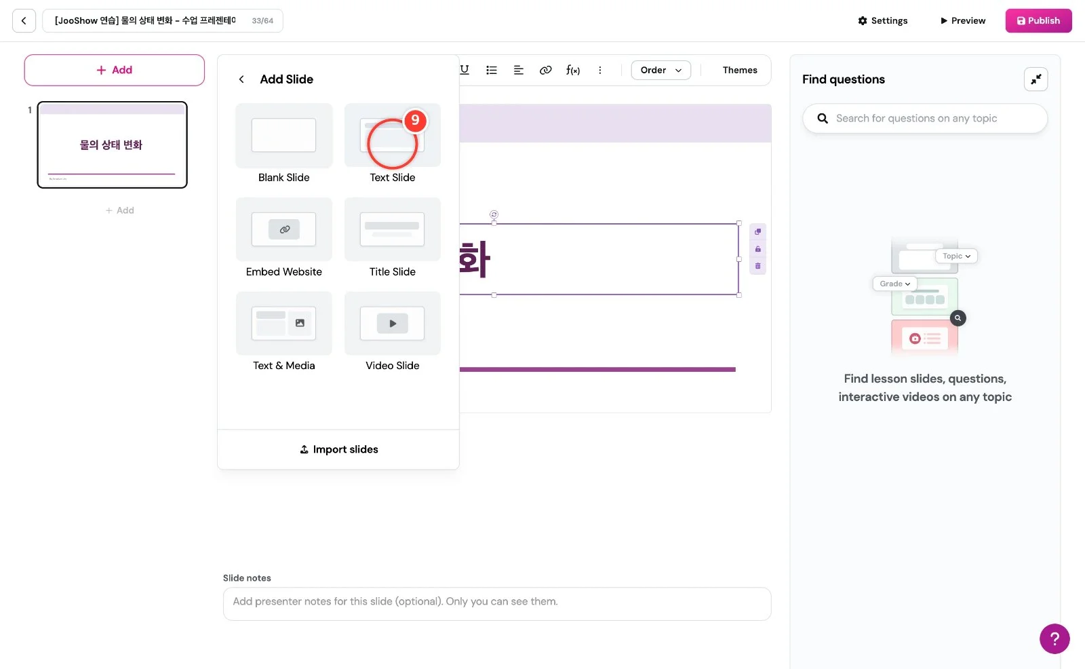Click Import slides
Screen dimensions: 1085x669
pos(338,449)
